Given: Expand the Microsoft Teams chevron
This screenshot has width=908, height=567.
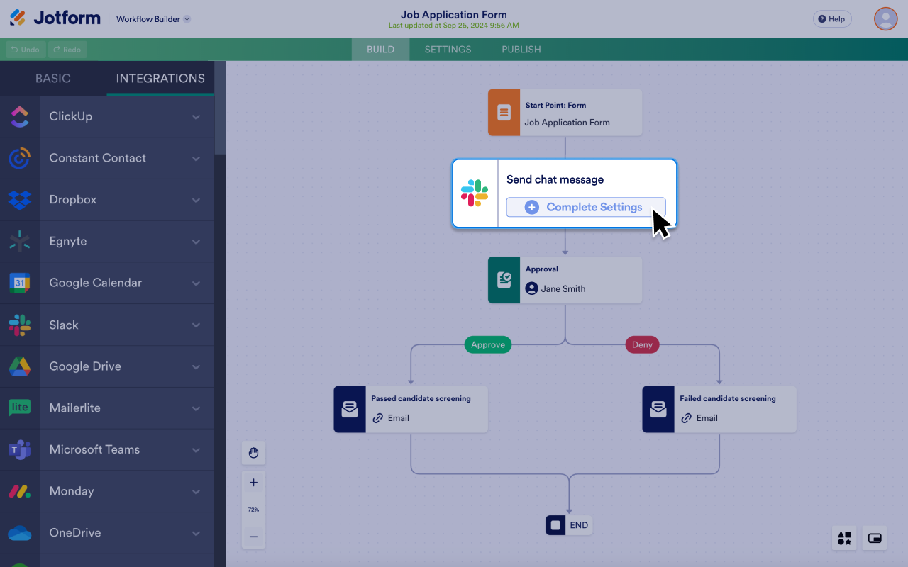Looking at the screenshot, I should (x=196, y=450).
